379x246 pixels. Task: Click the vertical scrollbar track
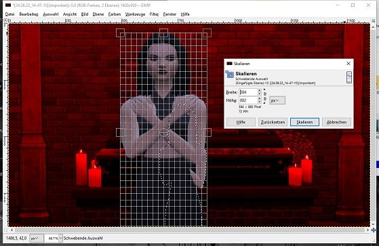374,125
